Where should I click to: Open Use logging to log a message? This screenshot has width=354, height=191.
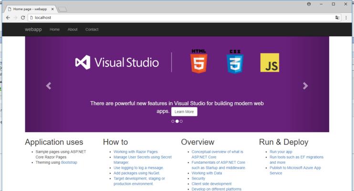pos(138,168)
